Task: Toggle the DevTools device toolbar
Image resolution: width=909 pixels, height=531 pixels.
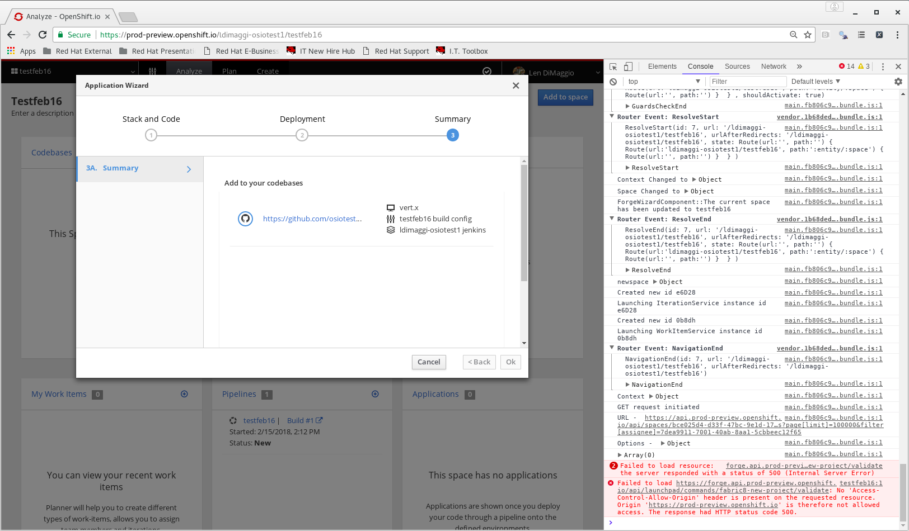Action: [x=628, y=66]
